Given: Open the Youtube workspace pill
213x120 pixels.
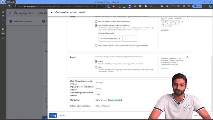Looking at the screenshot, I should [11, 2].
